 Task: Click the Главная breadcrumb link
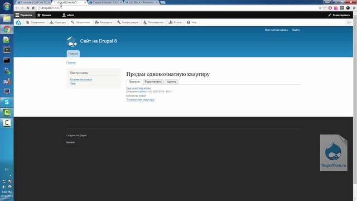click(x=71, y=63)
